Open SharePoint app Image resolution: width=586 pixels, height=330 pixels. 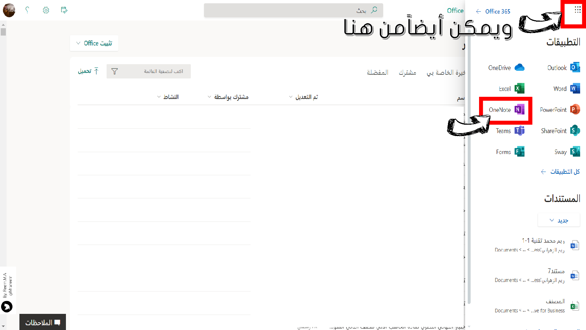[x=560, y=131]
